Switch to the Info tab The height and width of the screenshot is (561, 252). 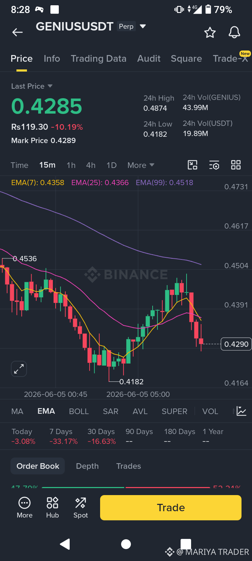click(52, 59)
